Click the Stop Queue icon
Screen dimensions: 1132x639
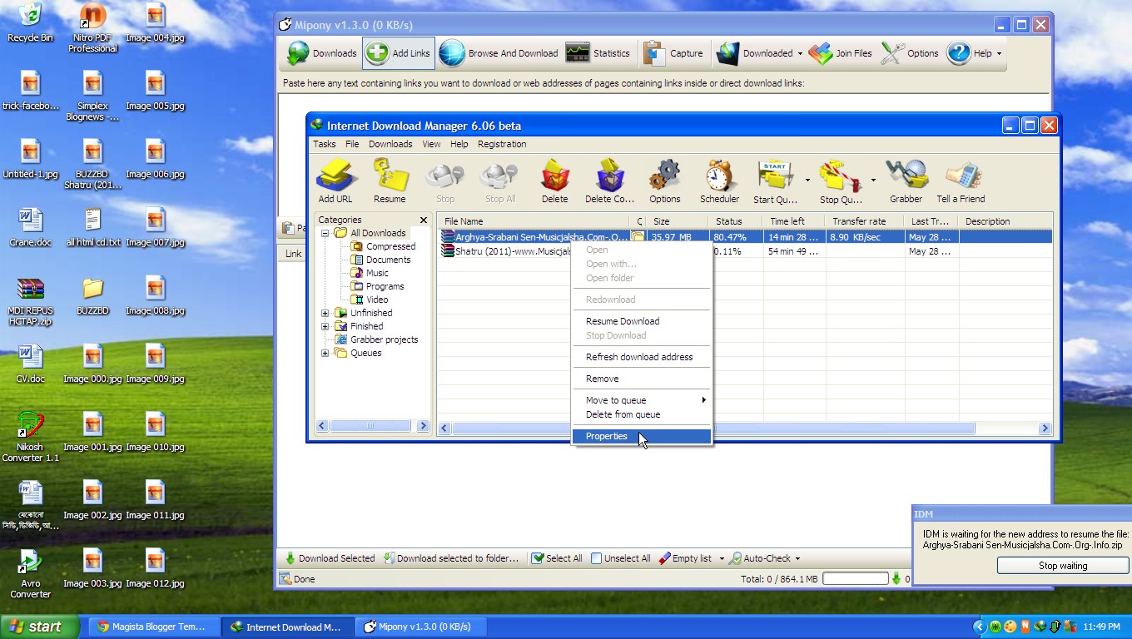tap(841, 181)
